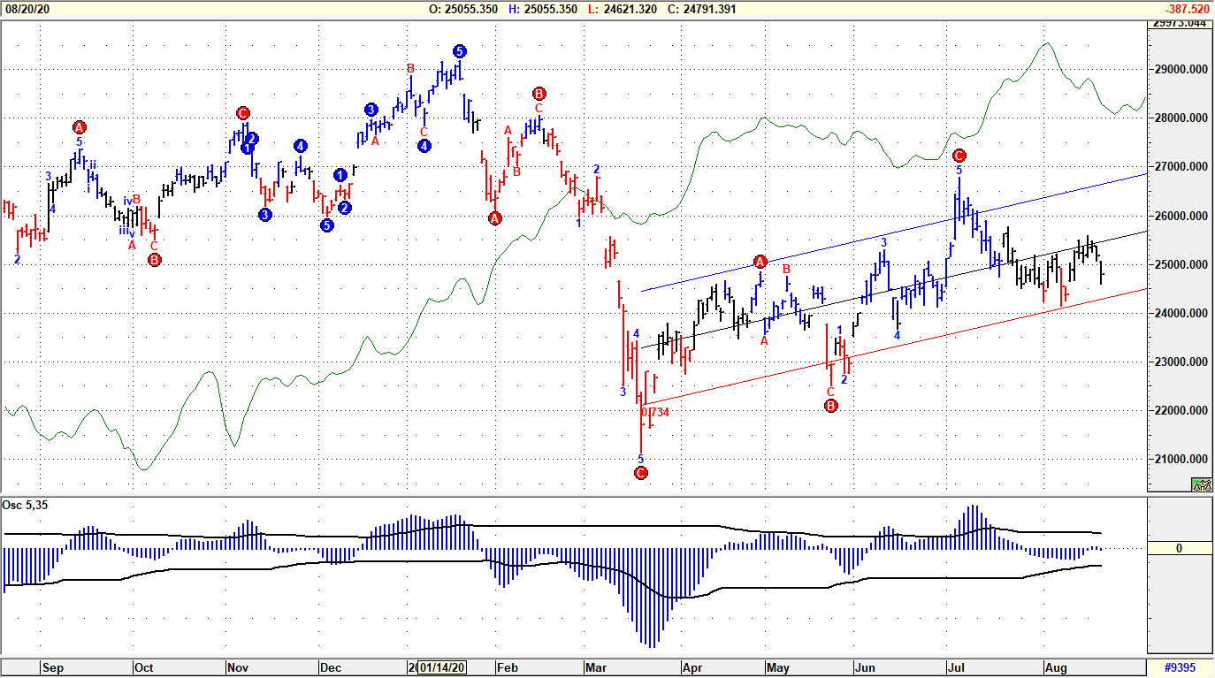The width and height of the screenshot is (1215, 678).
Task: Click the Apr label on the time axis
Action: (x=692, y=667)
